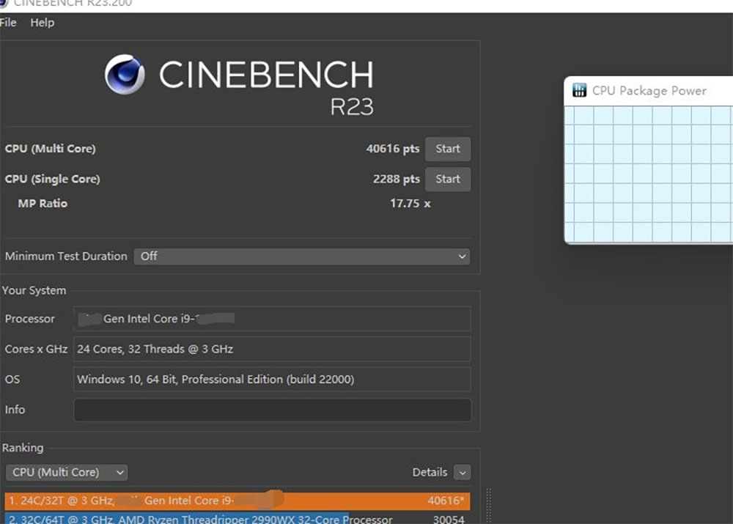Click the Processor name field
The width and height of the screenshot is (733, 524).
tap(272, 319)
